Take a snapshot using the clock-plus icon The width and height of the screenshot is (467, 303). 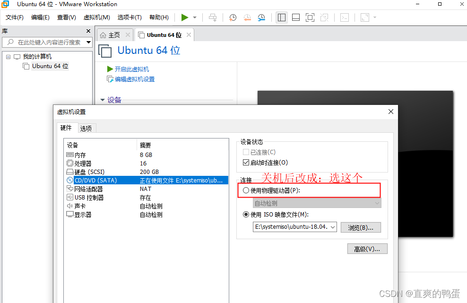point(233,17)
